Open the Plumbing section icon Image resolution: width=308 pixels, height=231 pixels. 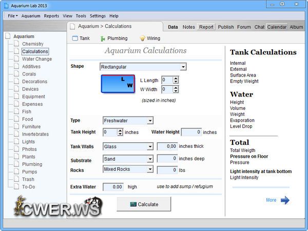coord(103,38)
